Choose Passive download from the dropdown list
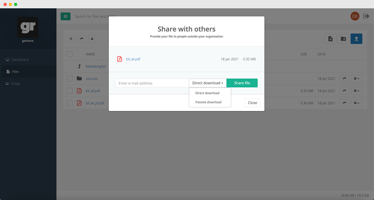The height and width of the screenshot is (200, 374). pyautogui.click(x=208, y=102)
